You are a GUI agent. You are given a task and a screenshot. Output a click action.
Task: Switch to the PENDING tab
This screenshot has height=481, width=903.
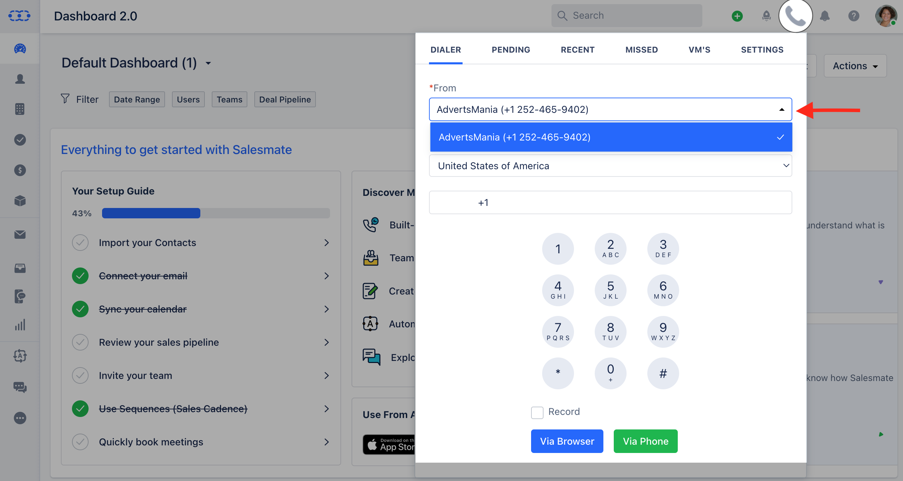coord(511,50)
